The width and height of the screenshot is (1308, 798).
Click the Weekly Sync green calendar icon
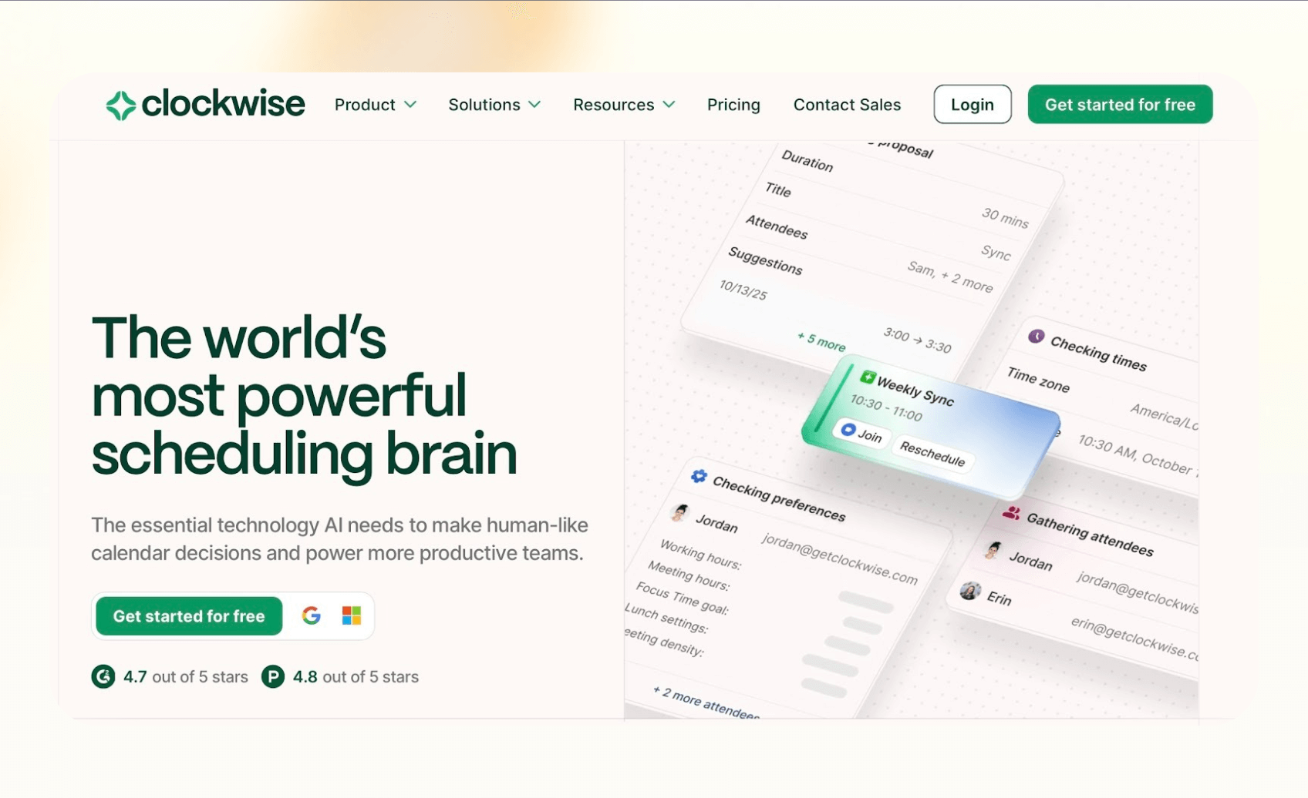point(868,377)
